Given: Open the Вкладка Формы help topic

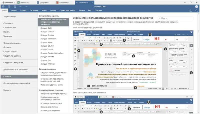Looking at the screenshot, I should [53, 49].
